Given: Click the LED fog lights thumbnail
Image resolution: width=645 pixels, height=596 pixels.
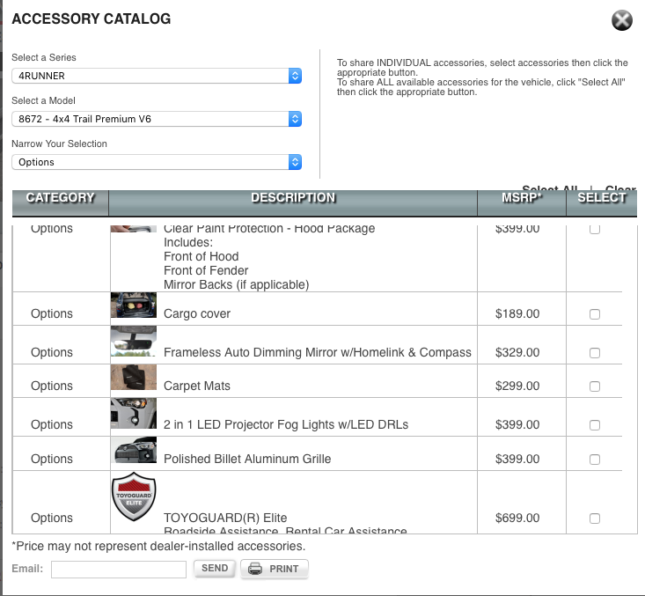Looking at the screenshot, I should (x=134, y=413).
